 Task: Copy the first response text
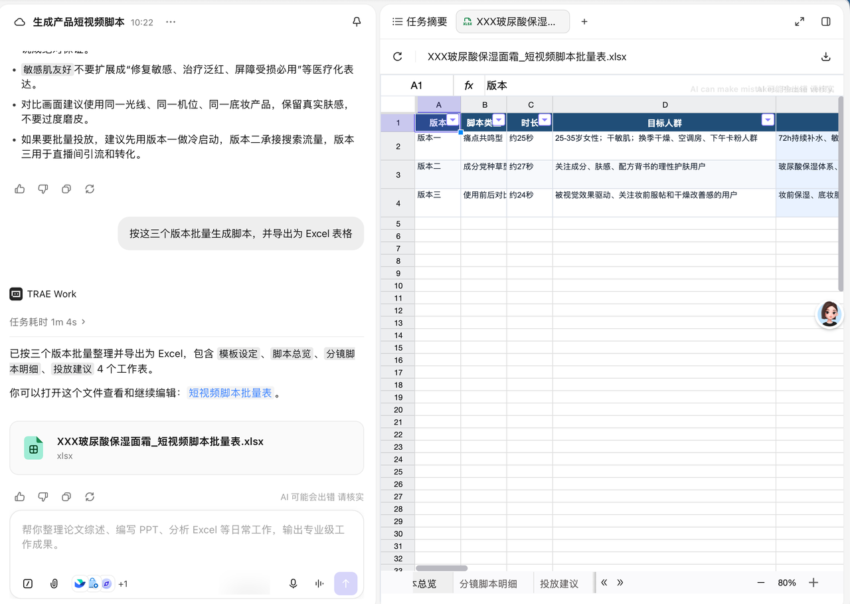pos(66,189)
